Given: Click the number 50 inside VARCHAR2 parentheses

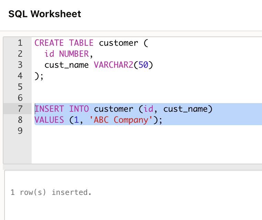Looking at the screenshot, I should (143, 65).
